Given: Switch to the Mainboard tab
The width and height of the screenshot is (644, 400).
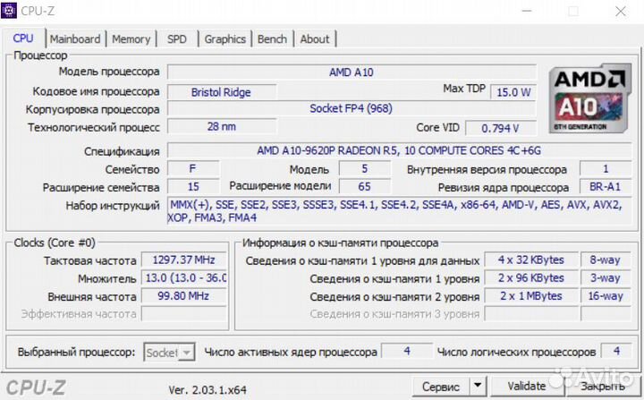Looking at the screenshot, I should [x=75, y=39].
